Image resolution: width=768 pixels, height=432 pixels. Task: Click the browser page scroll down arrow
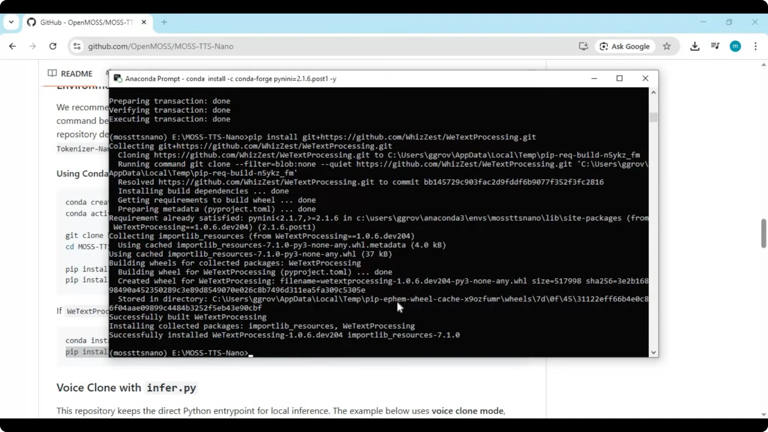[x=763, y=415]
